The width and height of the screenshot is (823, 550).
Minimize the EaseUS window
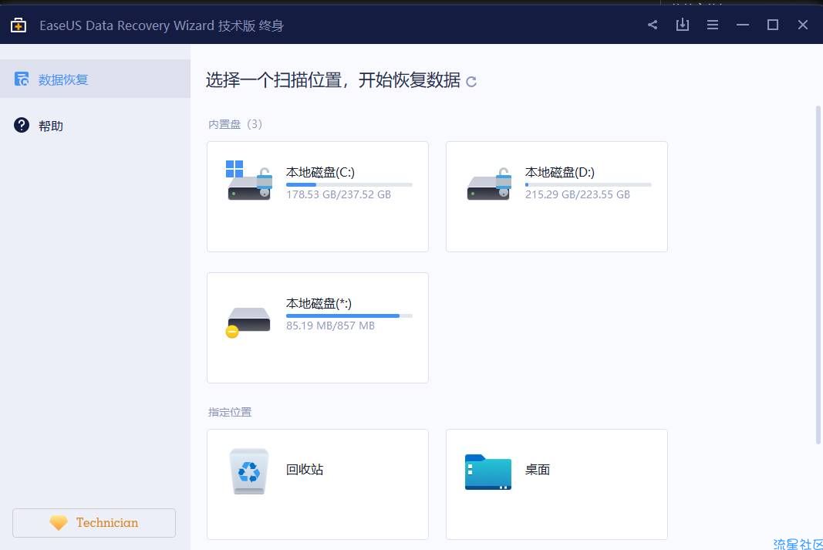tap(743, 25)
